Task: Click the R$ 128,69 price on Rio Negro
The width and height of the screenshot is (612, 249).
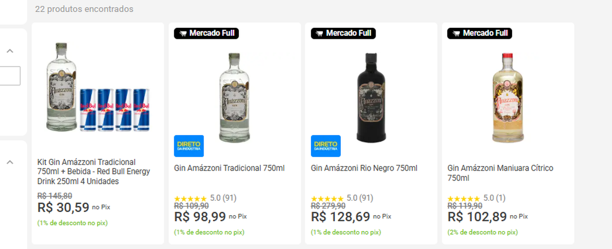Action: (x=340, y=217)
